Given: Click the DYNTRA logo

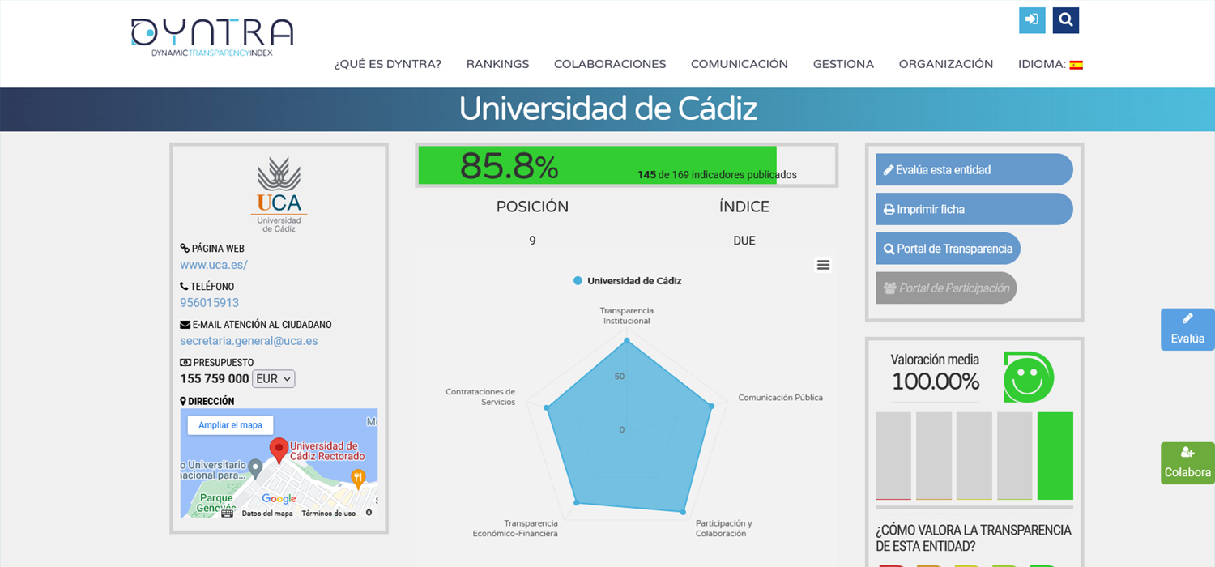Looking at the screenshot, I should 212,36.
